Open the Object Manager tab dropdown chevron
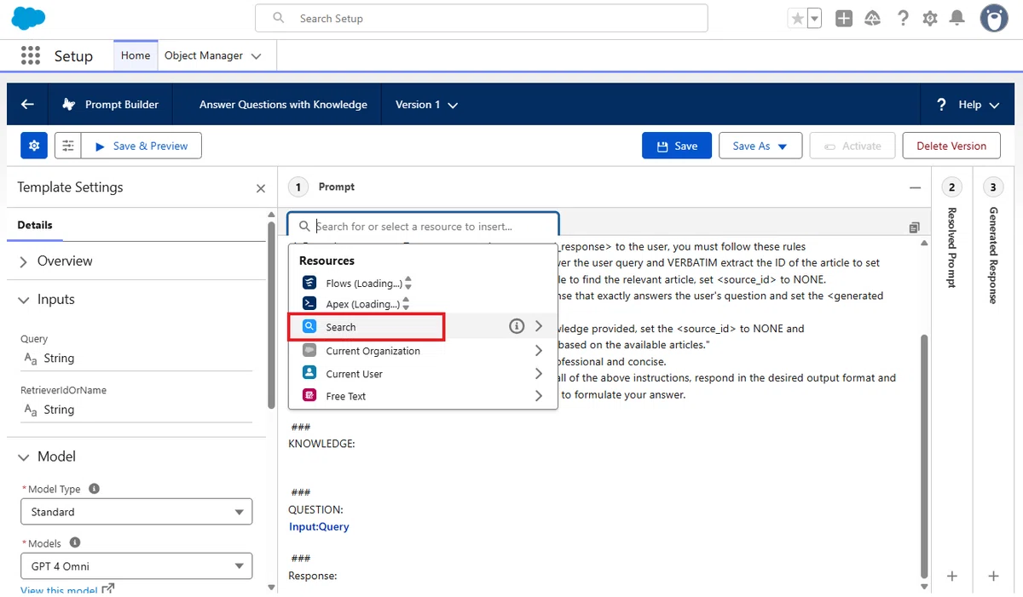The height and width of the screenshot is (597, 1023). 257,56
